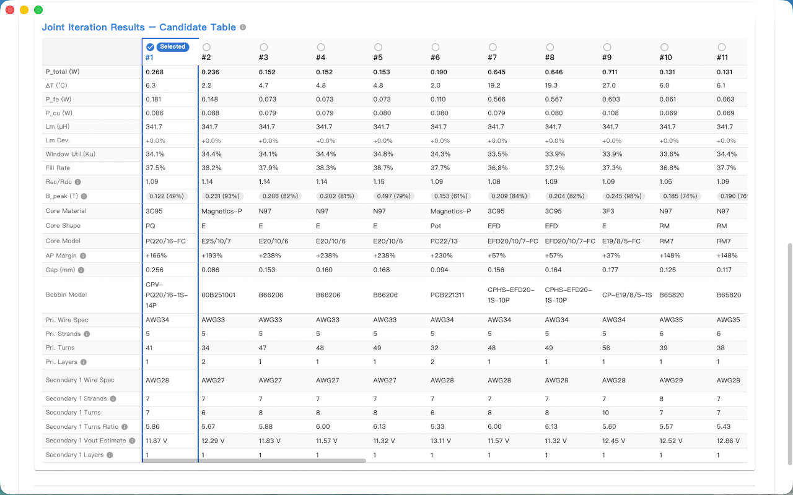Select candidate #11 radio button
The image size is (793, 495).
pos(722,47)
